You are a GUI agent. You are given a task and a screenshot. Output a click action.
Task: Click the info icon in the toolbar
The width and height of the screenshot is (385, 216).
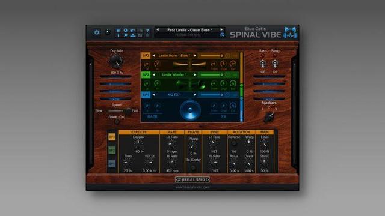point(118,35)
